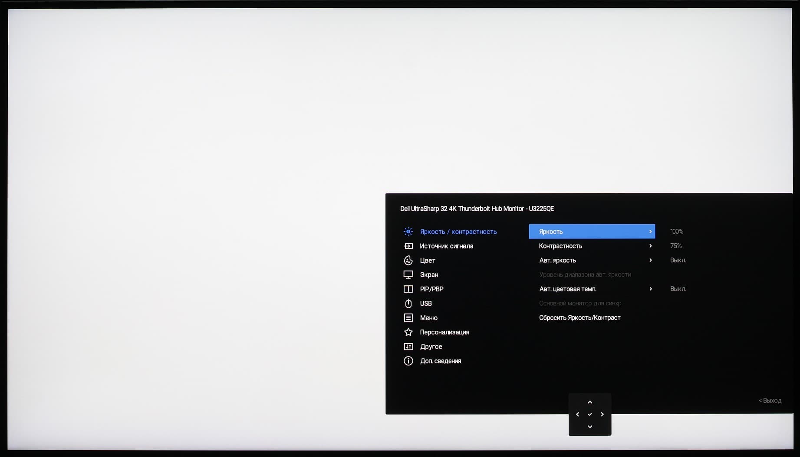Viewport: 800px width, 457px height.
Task: Open the Источник сигнала menu
Action: tap(446, 246)
